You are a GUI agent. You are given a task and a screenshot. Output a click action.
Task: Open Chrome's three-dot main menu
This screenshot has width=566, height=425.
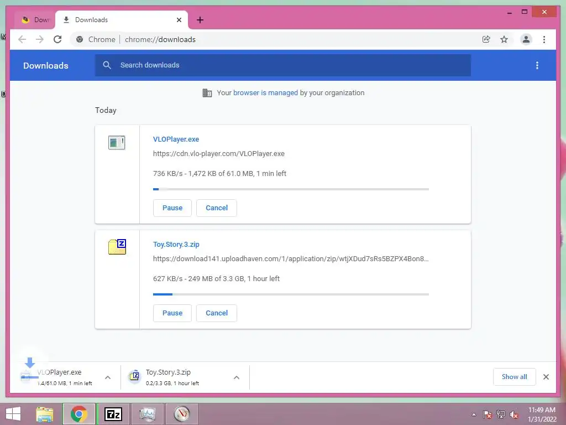point(544,39)
